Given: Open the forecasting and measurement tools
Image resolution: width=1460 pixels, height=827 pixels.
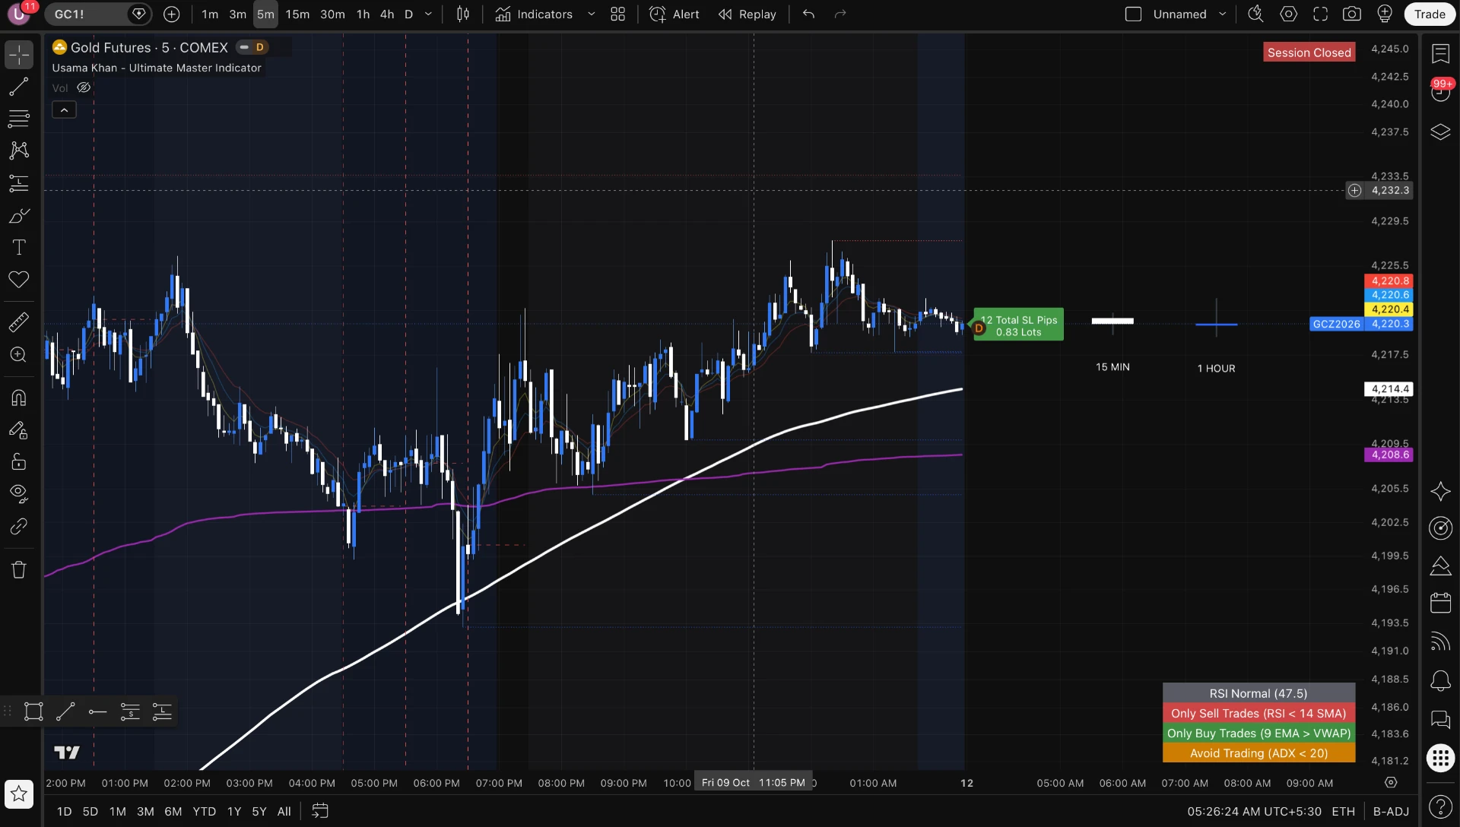Looking at the screenshot, I should (x=19, y=183).
